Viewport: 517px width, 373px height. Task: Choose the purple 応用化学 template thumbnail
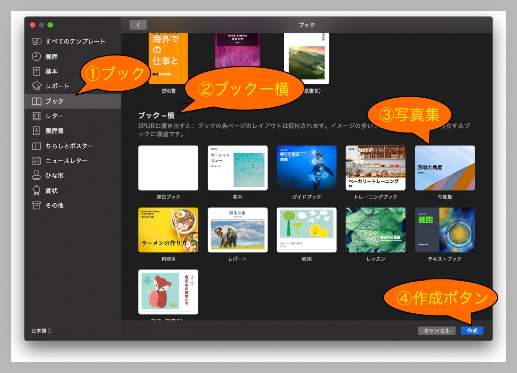click(237, 51)
